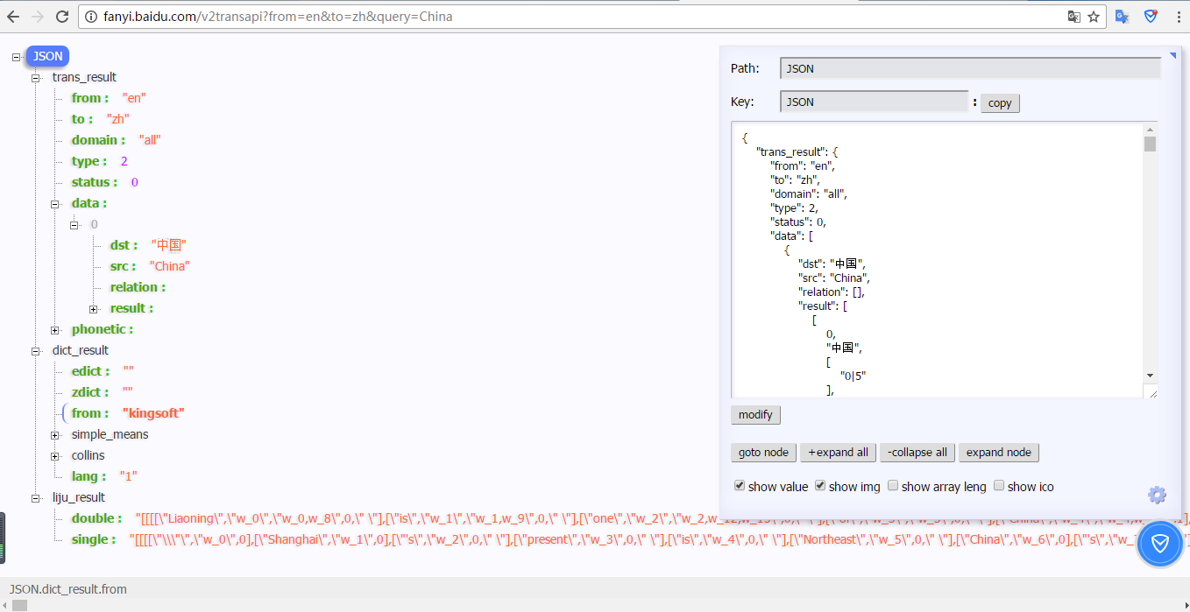Select the single key under lijn_result

tap(94, 539)
